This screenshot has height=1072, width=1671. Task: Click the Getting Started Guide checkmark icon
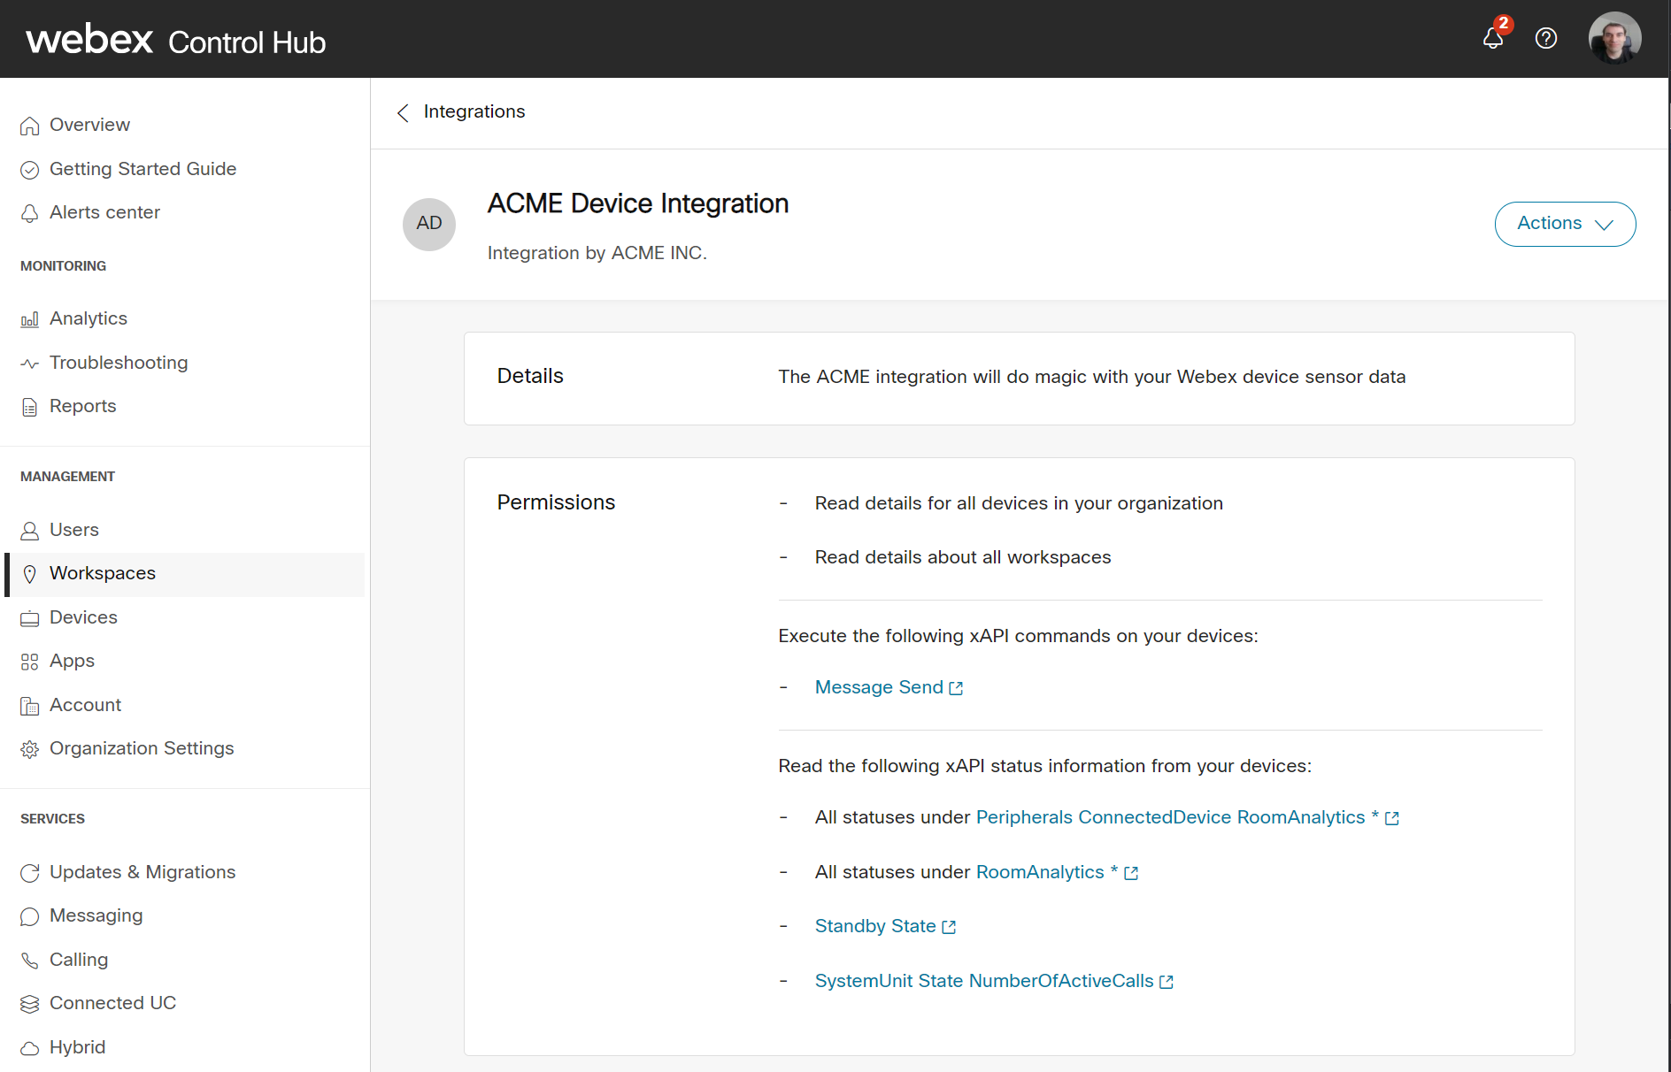[30, 170]
